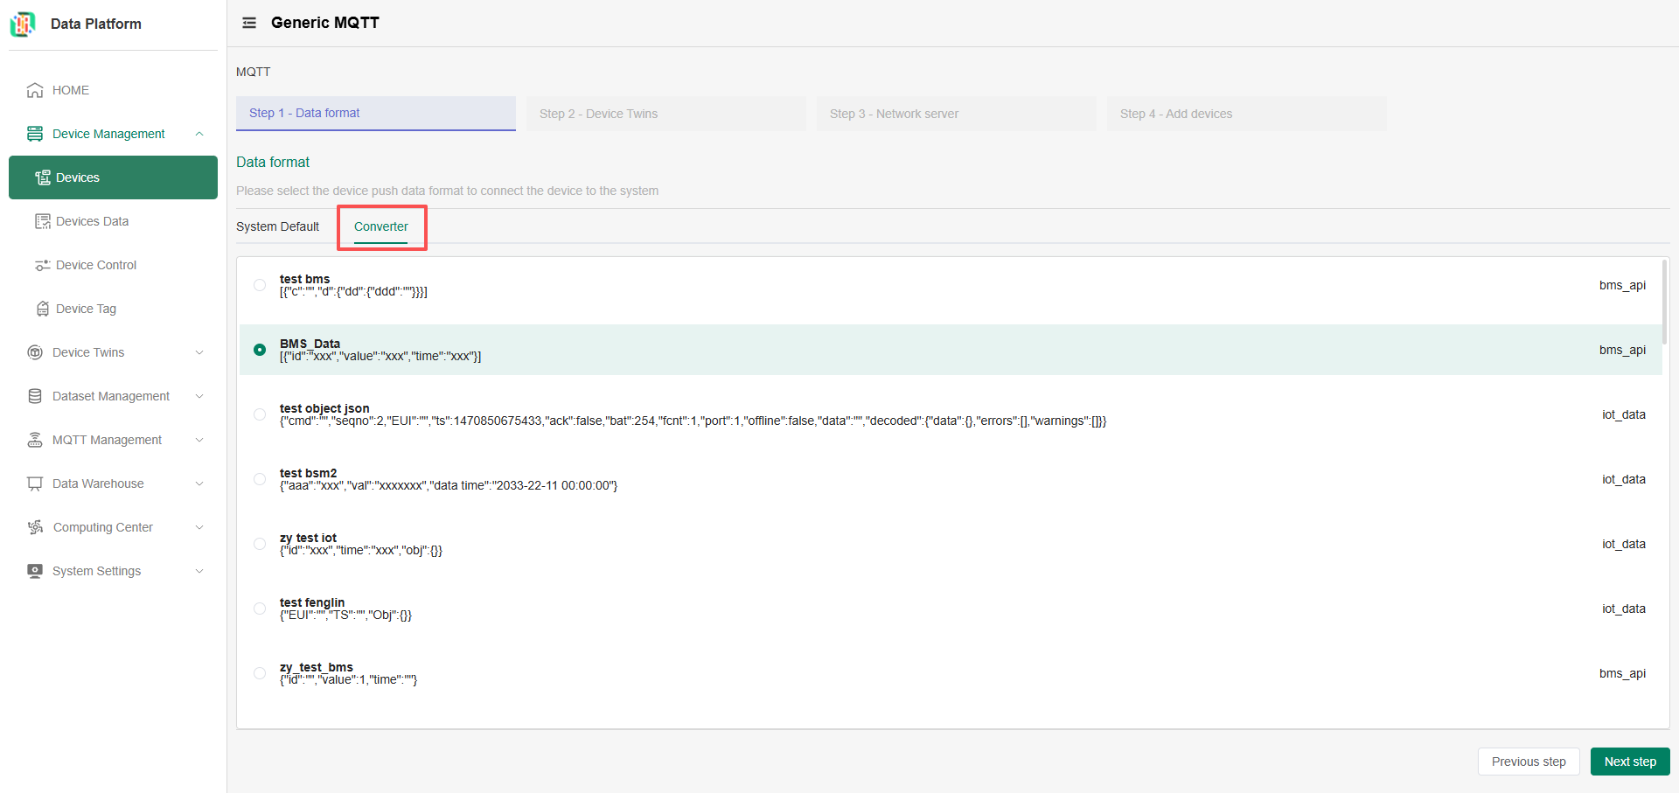Select the test bms data format radio
The width and height of the screenshot is (1679, 793).
(x=259, y=285)
